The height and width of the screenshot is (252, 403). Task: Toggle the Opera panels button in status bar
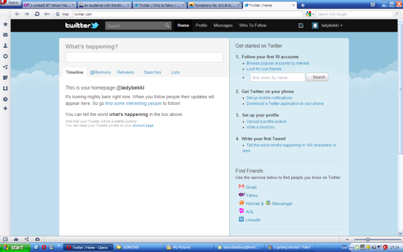[5, 239]
